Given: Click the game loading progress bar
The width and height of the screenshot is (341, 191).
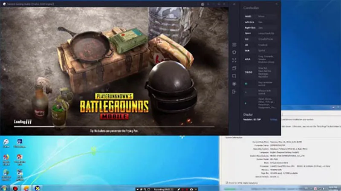Looking at the screenshot, I should pyautogui.click(x=114, y=126).
